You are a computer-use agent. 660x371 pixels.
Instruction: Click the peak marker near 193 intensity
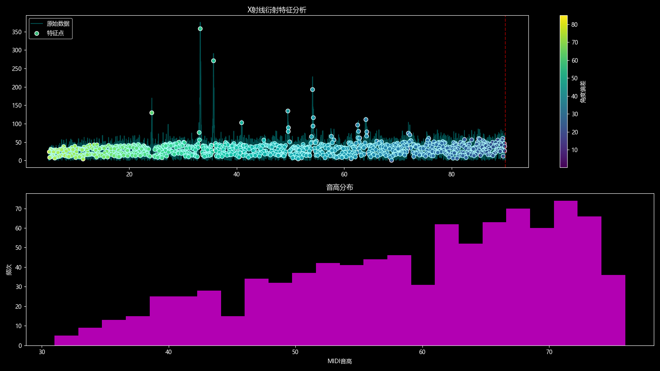312,89
